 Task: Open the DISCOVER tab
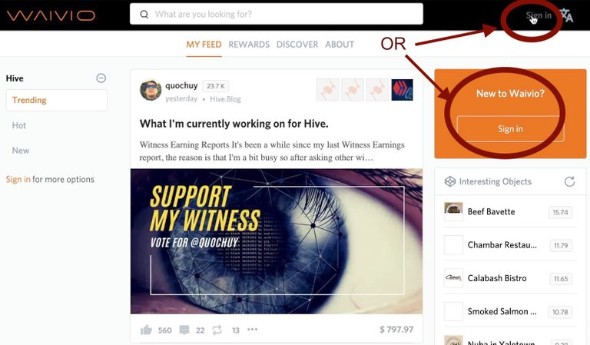297,45
